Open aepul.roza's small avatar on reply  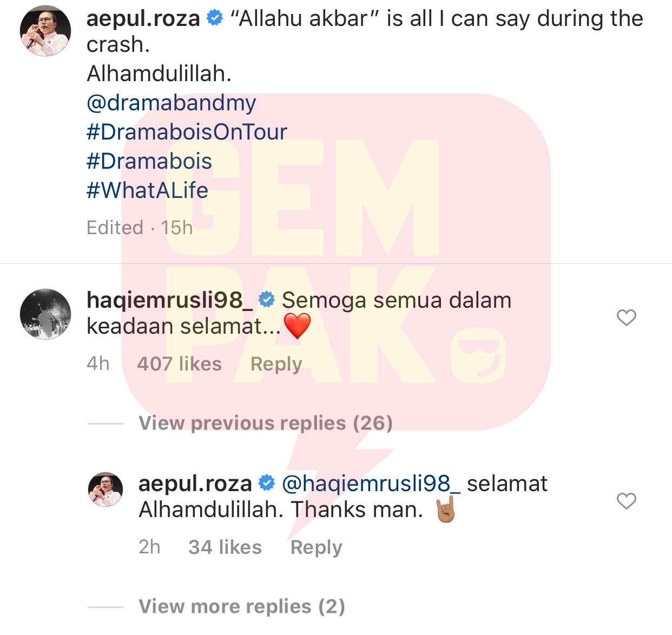(106, 490)
